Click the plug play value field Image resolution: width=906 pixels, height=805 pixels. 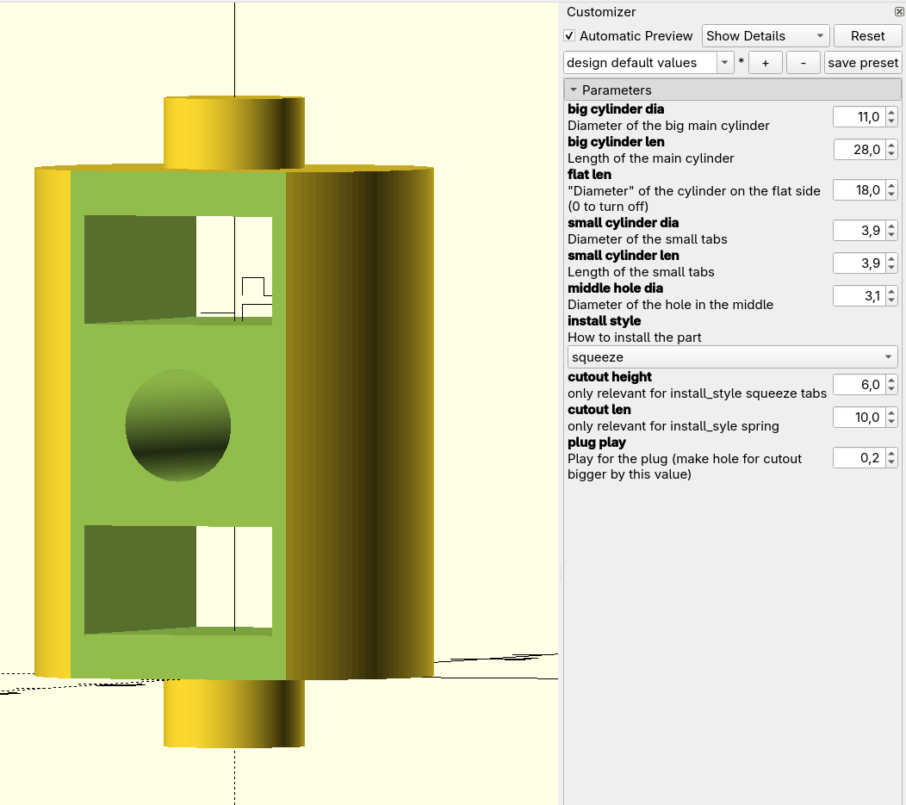[859, 458]
